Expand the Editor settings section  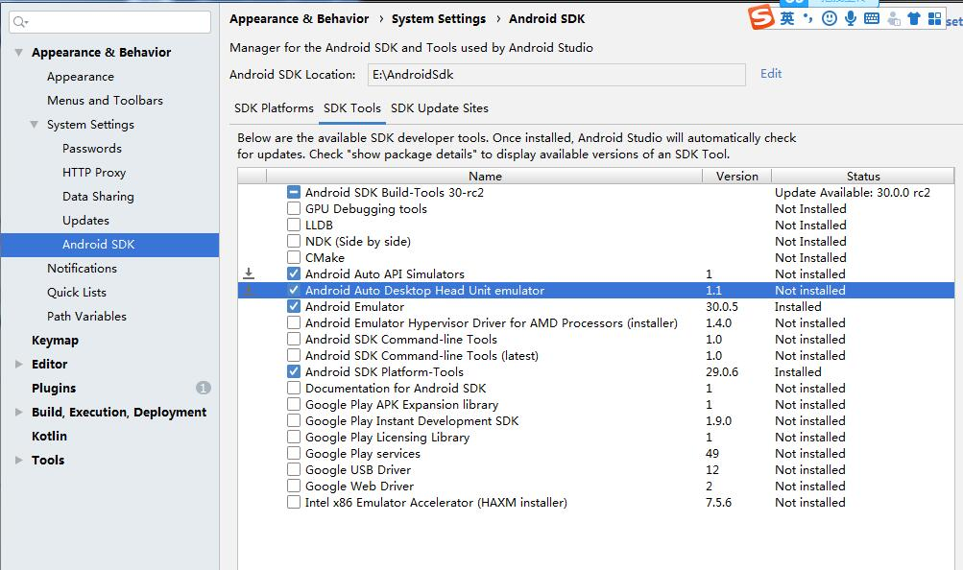[x=19, y=365]
